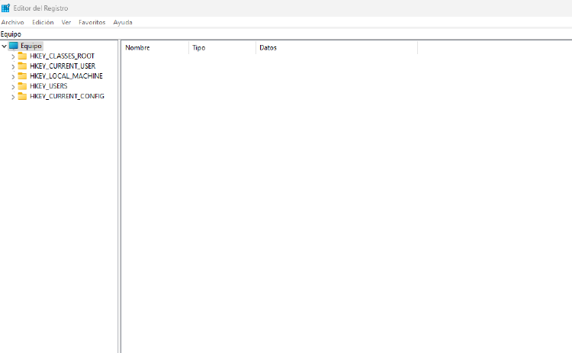Select HKEY_USERS key label
The image size is (572, 353).
[x=49, y=86]
